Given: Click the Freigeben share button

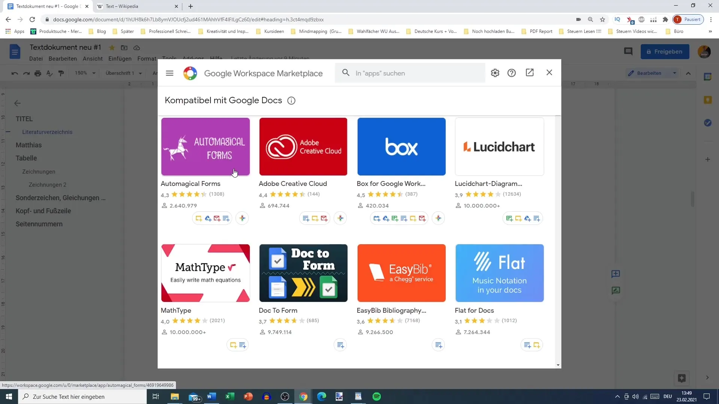Looking at the screenshot, I should click(665, 52).
